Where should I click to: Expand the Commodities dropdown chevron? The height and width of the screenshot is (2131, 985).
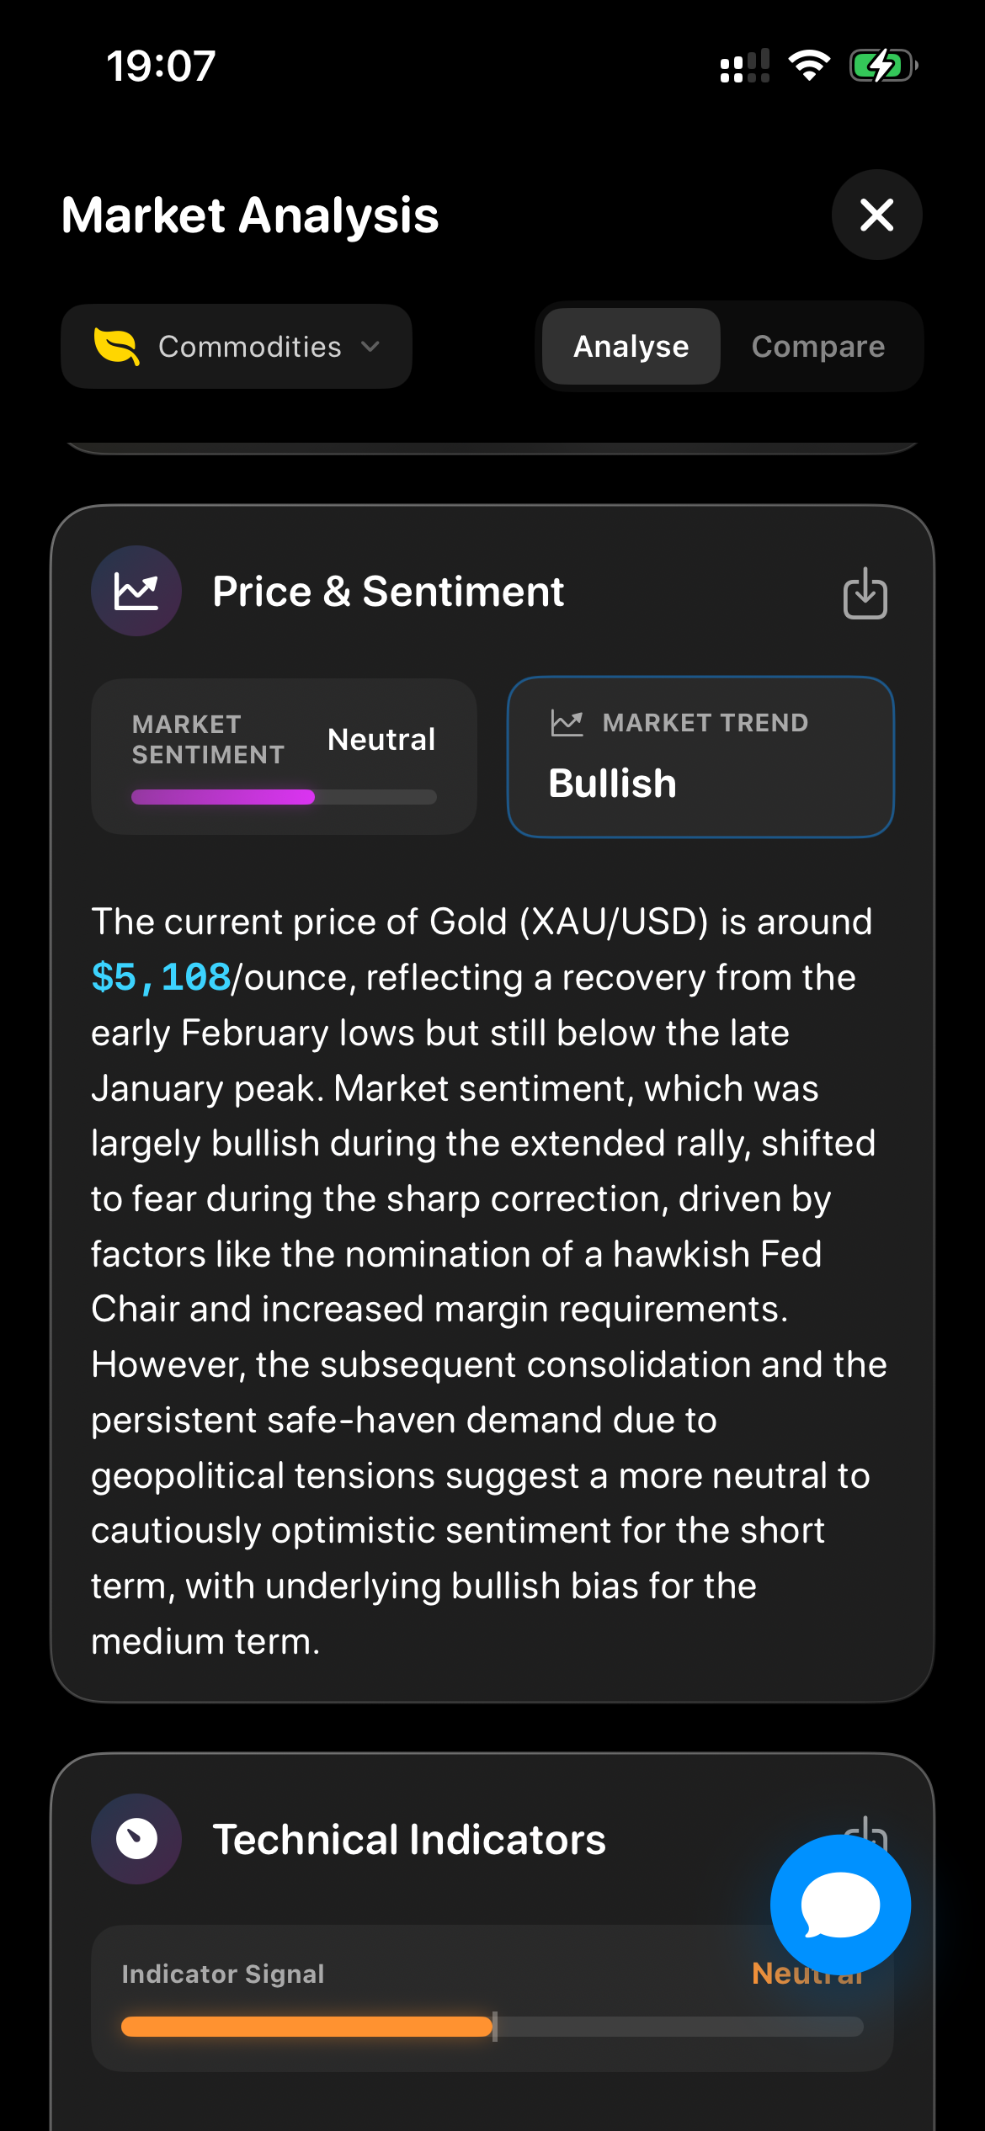tap(370, 346)
